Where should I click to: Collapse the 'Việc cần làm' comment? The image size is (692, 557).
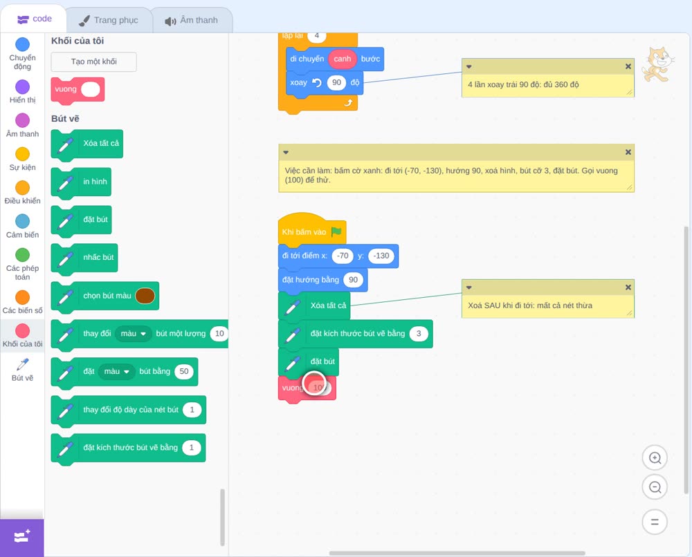[286, 152]
